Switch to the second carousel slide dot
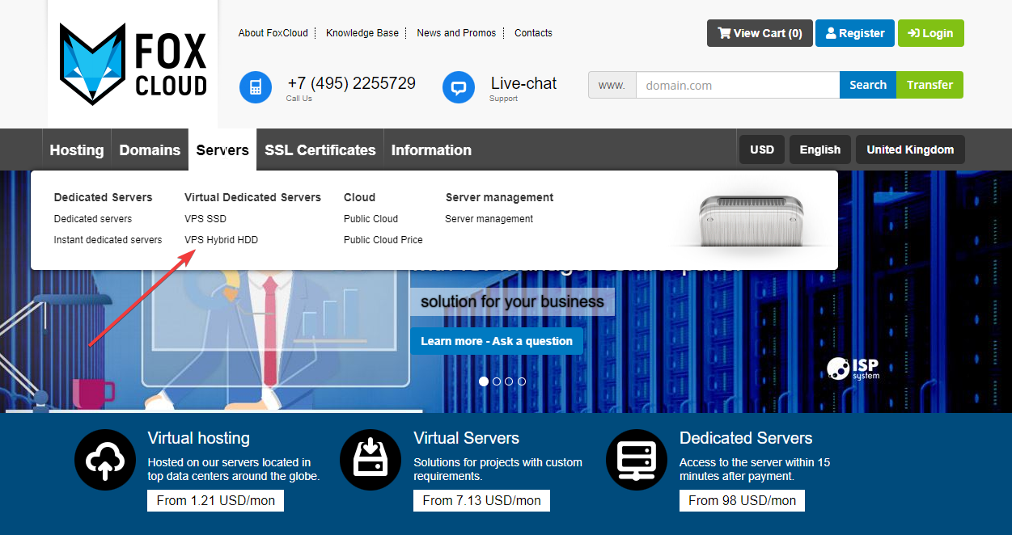 [x=497, y=381]
